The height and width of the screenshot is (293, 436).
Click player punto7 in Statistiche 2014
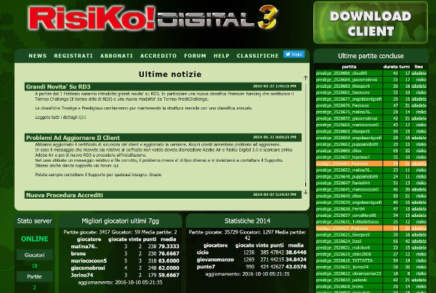pos(206,267)
